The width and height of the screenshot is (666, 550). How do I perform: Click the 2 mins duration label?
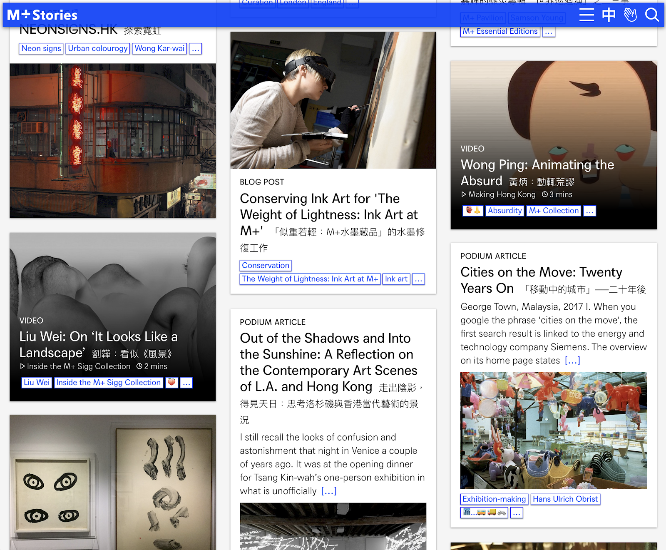pos(152,367)
